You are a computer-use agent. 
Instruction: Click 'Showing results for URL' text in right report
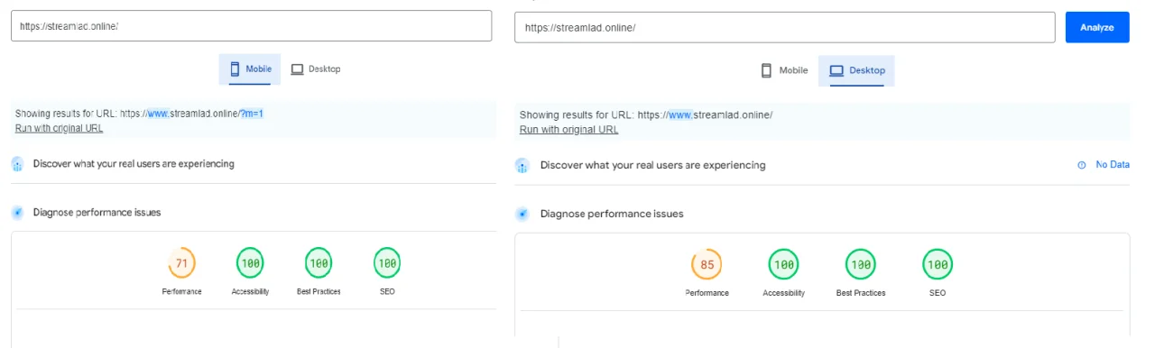[x=646, y=114]
